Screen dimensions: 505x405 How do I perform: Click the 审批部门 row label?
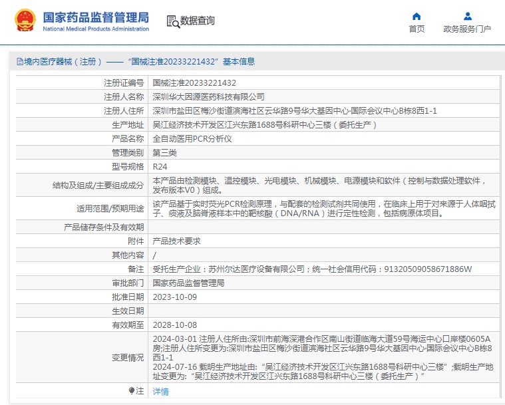pyautogui.click(x=128, y=283)
